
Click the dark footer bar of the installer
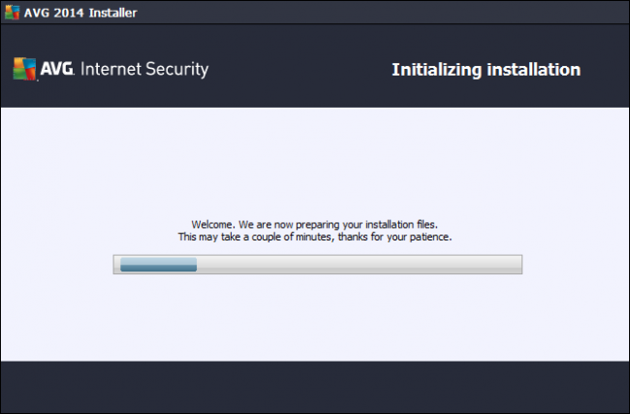click(x=315, y=386)
